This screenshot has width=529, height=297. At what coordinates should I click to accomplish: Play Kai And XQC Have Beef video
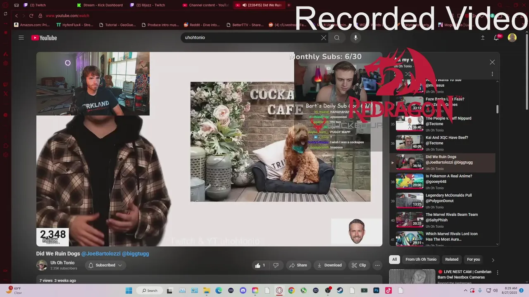coord(442,143)
